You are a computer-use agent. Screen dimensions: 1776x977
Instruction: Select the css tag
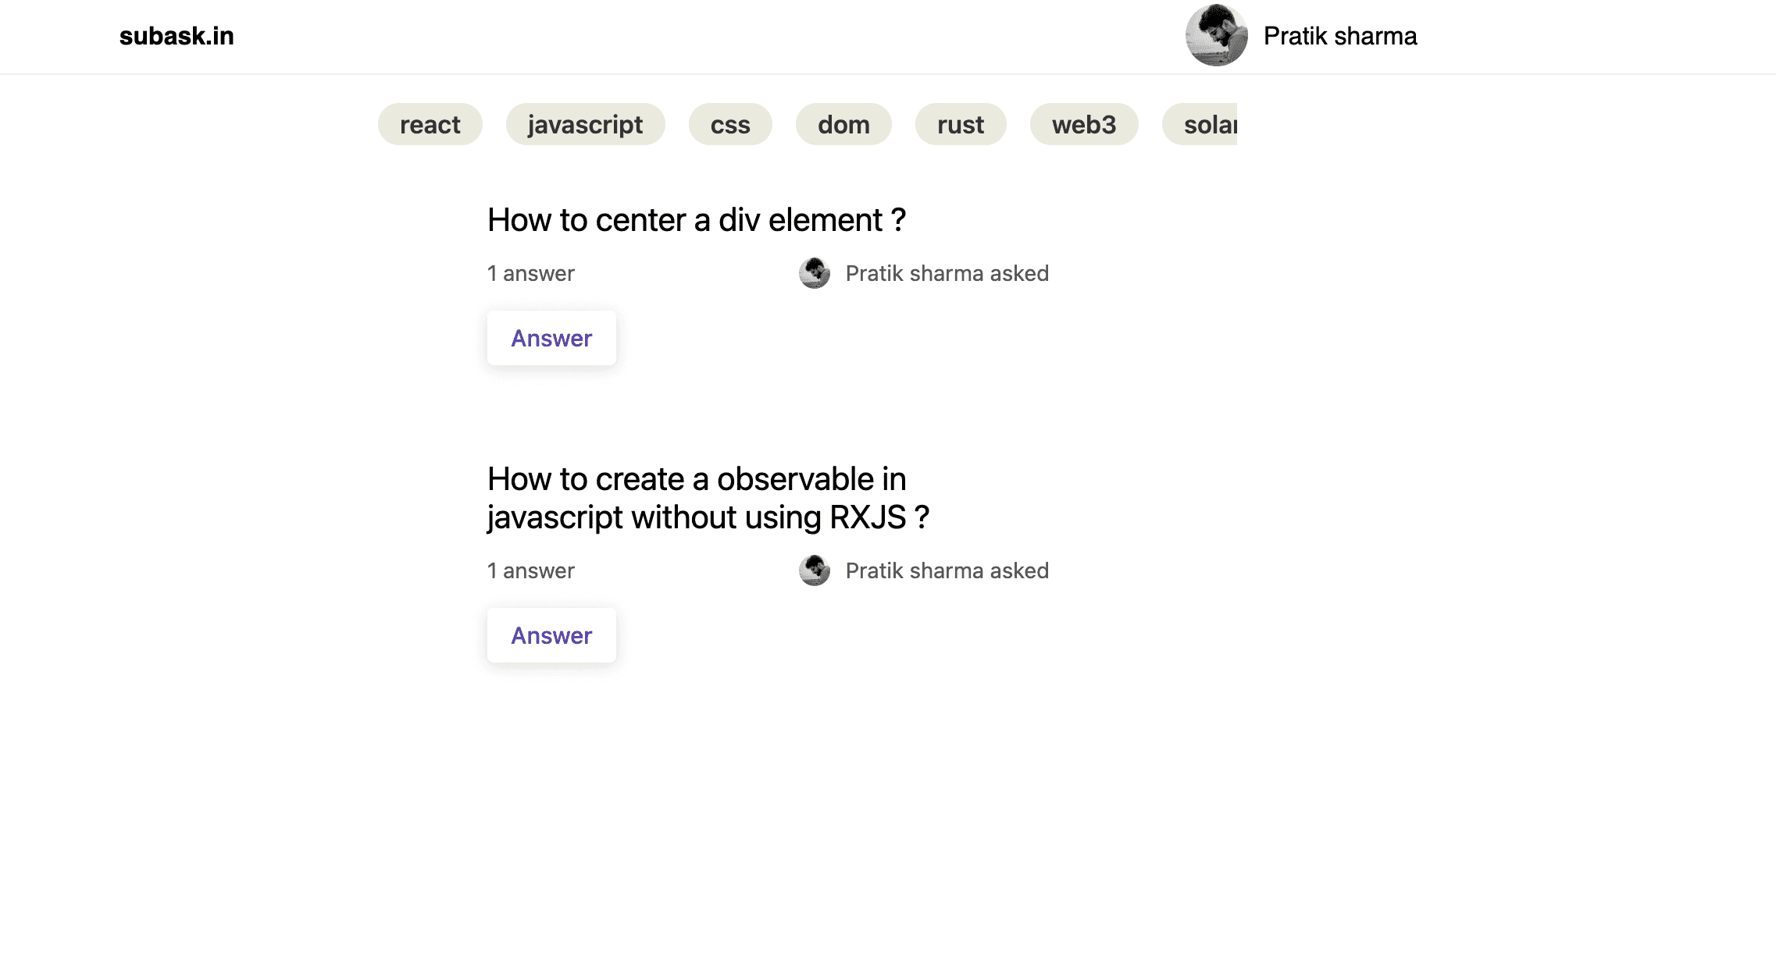tap(729, 123)
